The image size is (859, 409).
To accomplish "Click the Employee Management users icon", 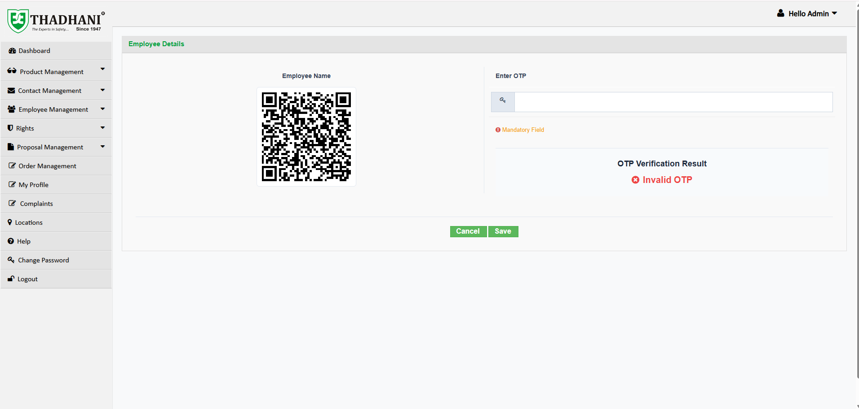I will 12,109.
